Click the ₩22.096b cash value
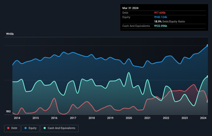The height and width of the screenshot is (136, 212). coord(161,26)
